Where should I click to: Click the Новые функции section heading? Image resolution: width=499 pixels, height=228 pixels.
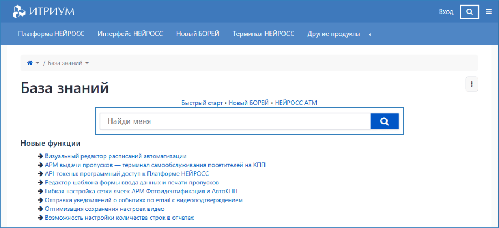(50, 144)
